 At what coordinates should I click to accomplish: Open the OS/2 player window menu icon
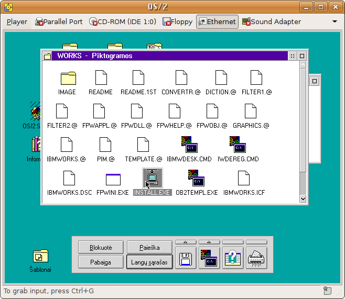[x=8, y=7]
